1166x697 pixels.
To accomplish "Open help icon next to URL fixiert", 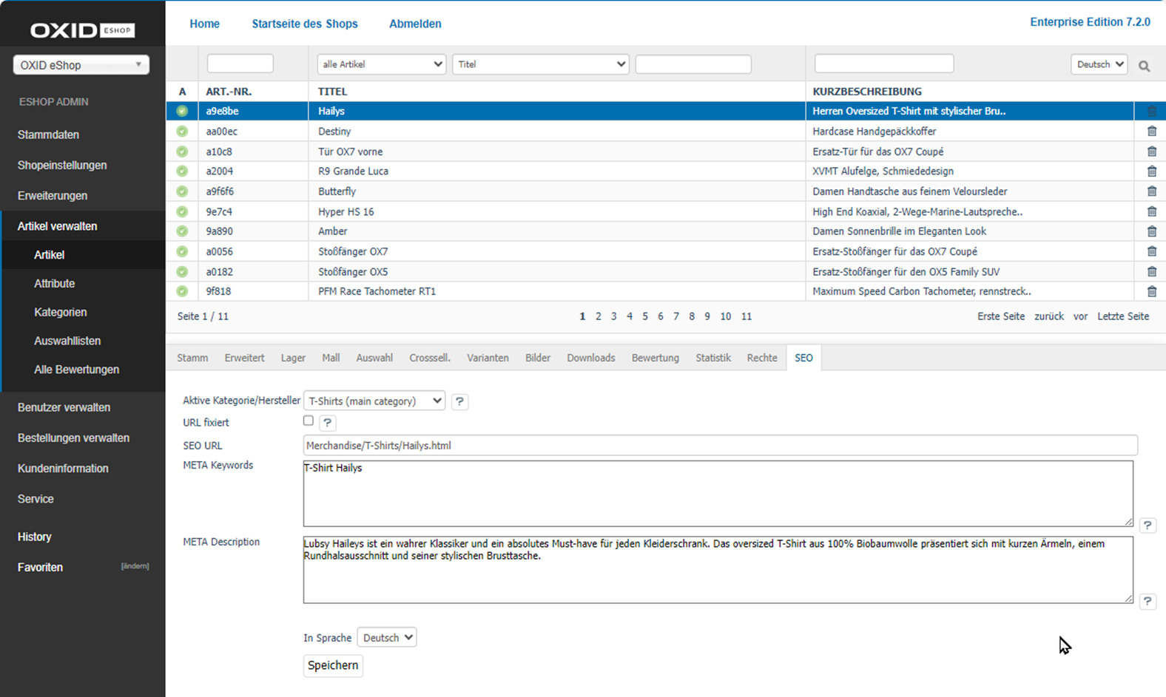I will point(327,423).
